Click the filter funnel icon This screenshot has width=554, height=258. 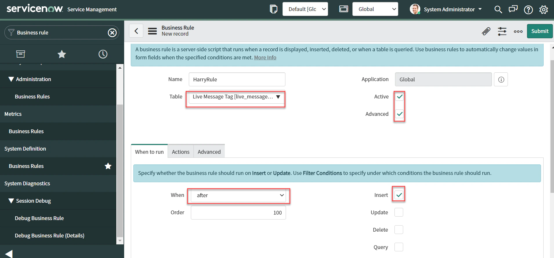coord(11,32)
